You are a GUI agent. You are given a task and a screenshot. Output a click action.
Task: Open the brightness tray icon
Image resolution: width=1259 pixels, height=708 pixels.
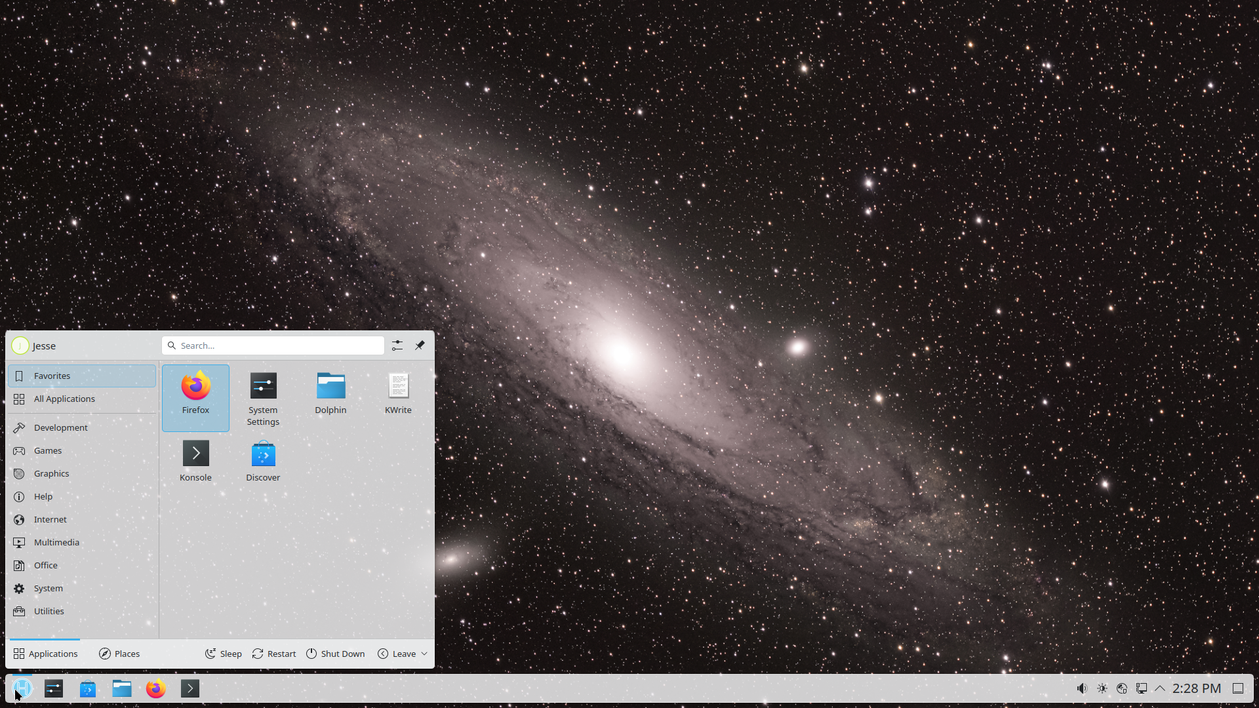[x=1102, y=688]
